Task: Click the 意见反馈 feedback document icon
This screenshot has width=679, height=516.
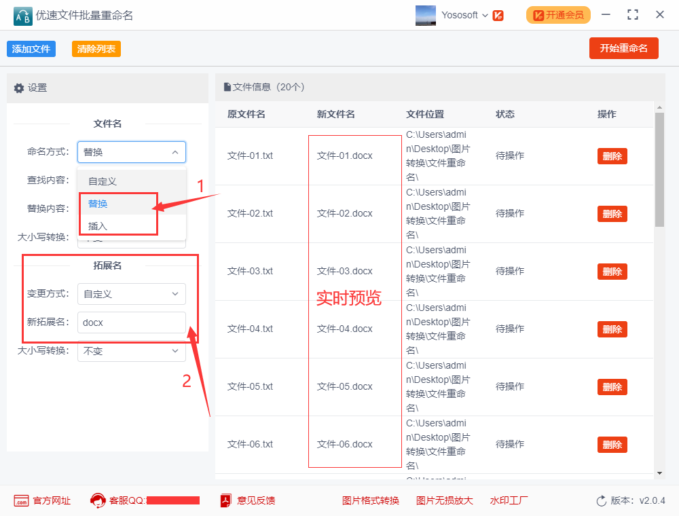Action: (x=226, y=500)
